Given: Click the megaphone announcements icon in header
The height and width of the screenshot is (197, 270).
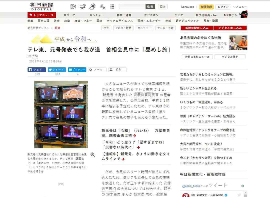Looking at the screenshot, I should tap(83, 7).
